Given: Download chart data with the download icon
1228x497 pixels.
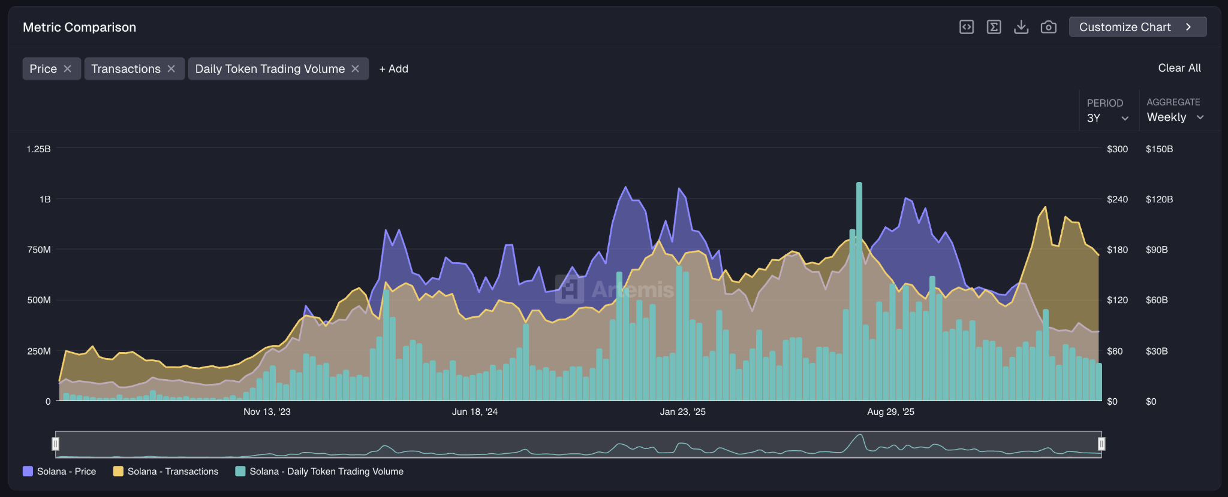Looking at the screenshot, I should pos(1021,27).
